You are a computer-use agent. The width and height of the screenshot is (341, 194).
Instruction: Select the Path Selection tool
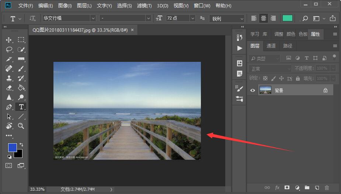[x=9, y=116]
